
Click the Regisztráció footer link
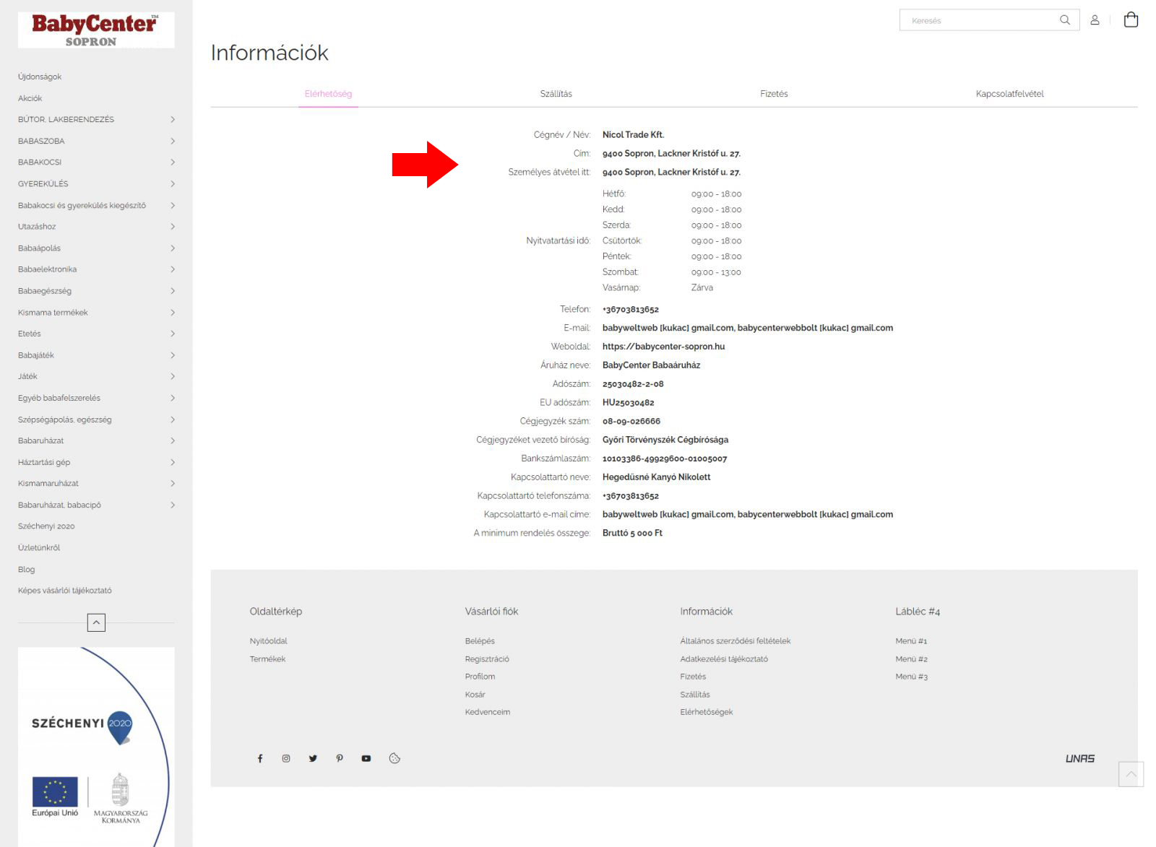[x=487, y=659]
